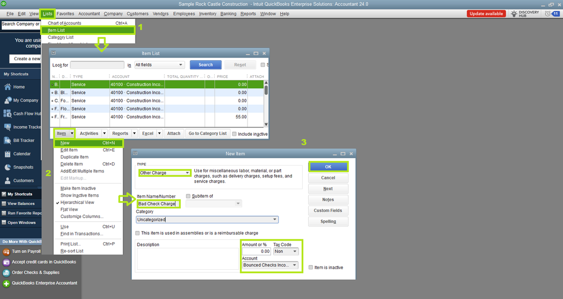Screen dimensions: 563x299
Task: Click Go to Category List button
Action: tap(207, 133)
